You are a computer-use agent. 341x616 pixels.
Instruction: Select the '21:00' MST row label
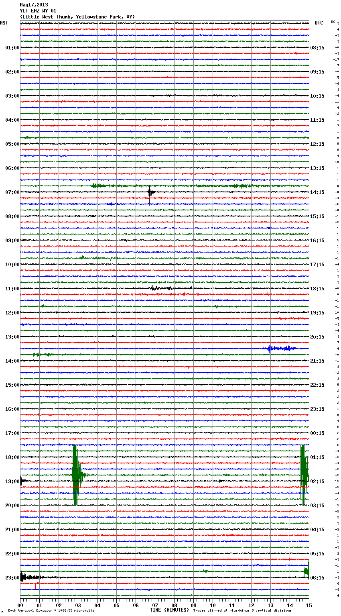pyautogui.click(x=12, y=530)
